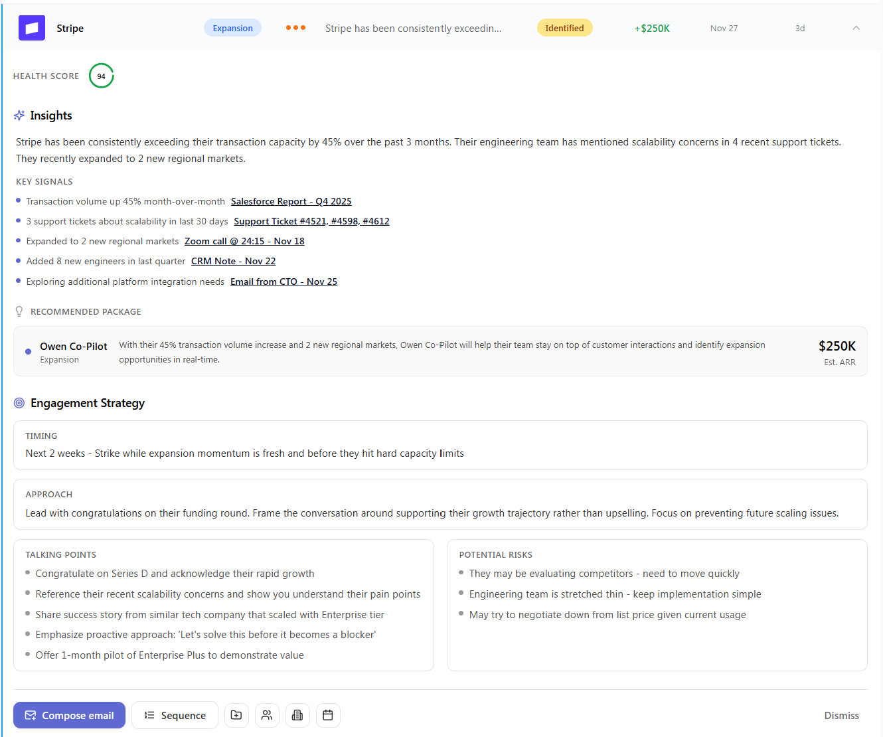The image size is (883, 737).
Task: Click the calendar icon button
Action: 328,715
